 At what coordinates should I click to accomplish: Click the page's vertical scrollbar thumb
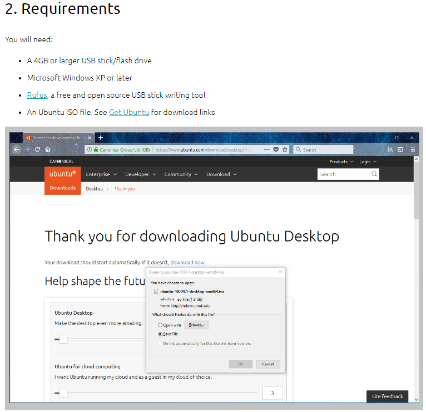(416, 191)
